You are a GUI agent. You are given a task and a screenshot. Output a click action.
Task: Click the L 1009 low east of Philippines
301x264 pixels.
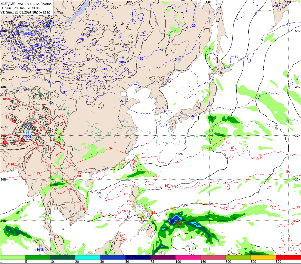178,222
